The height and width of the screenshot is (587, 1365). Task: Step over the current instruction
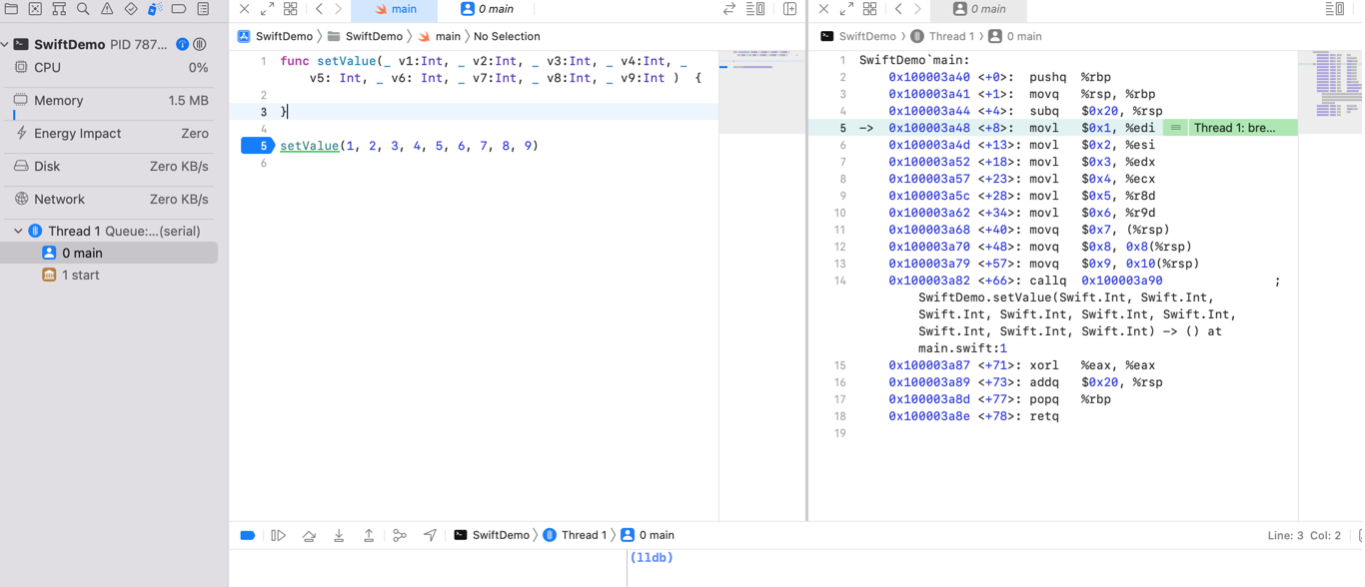309,536
